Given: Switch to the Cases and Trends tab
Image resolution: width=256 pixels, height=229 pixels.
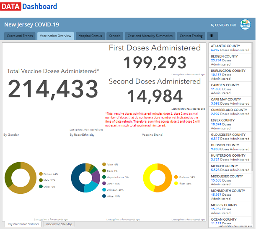Looking at the screenshot, I should tap(20, 36).
